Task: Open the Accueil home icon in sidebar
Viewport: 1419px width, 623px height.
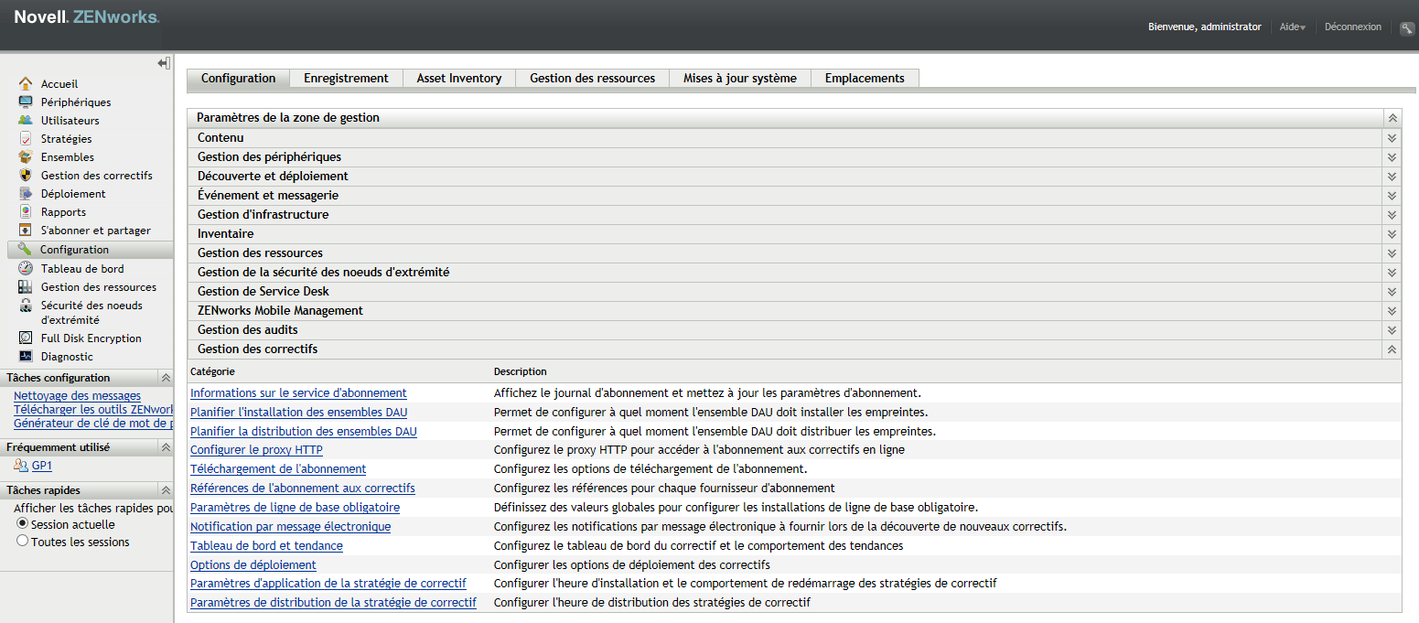Action: (25, 83)
